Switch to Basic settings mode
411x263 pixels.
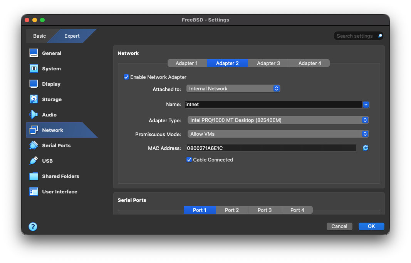pyautogui.click(x=40, y=36)
